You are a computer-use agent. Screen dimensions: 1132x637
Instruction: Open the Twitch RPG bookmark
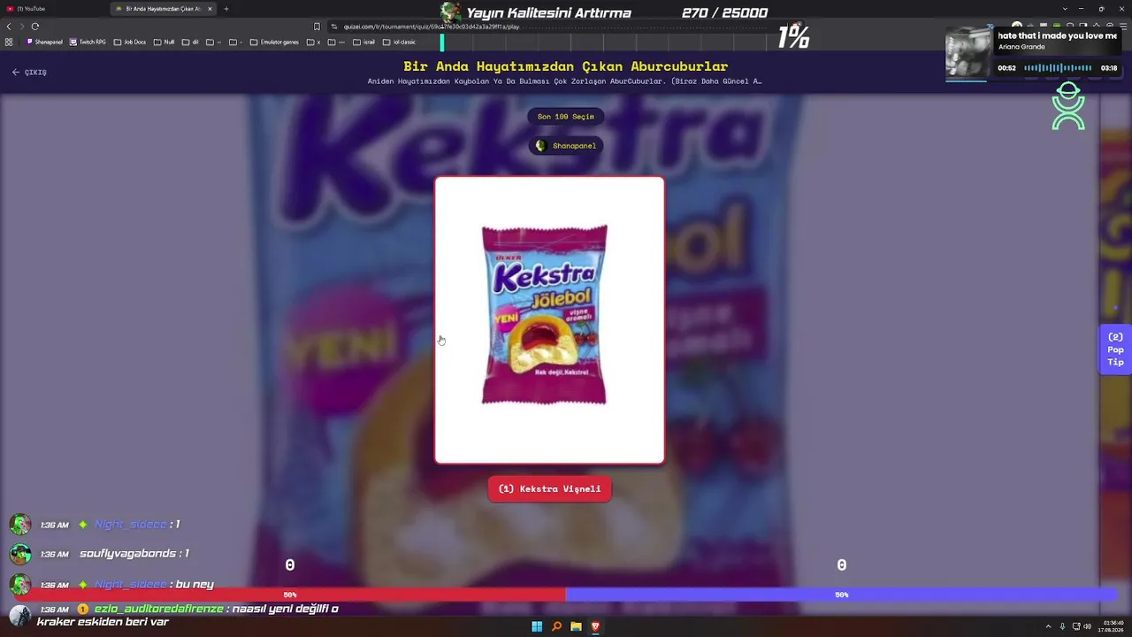point(88,42)
